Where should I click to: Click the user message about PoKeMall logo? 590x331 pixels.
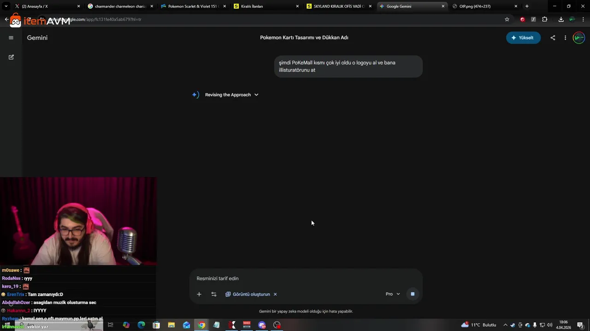coord(348,66)
